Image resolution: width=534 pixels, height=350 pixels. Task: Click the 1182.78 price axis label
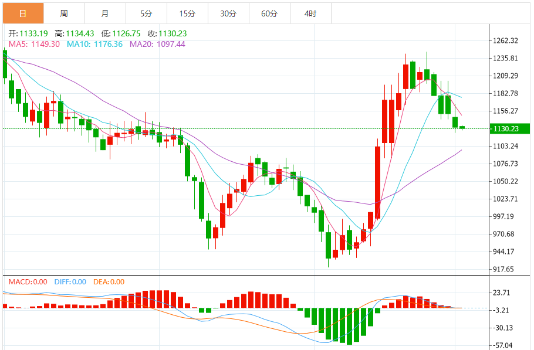point(505,93)
